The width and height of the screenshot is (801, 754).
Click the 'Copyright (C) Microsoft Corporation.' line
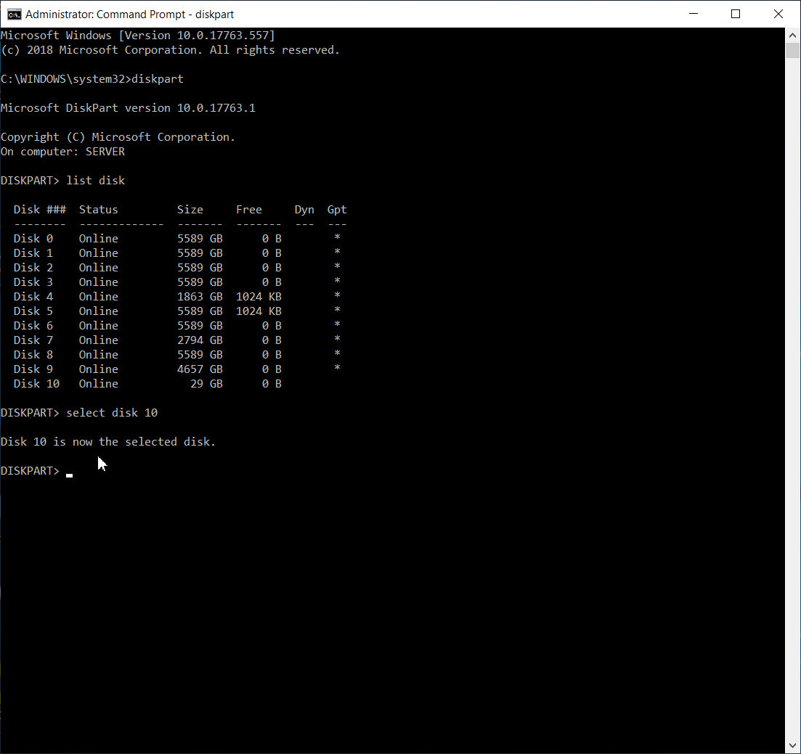118,137
